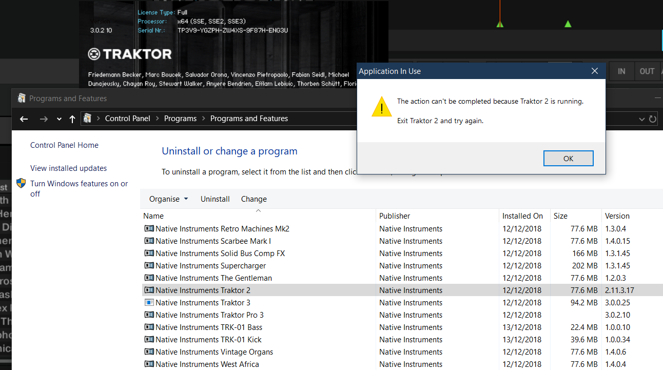Open the Organise dropdown menu
Image resolution: width=663 pixels, height=370 pixels.
168,199
